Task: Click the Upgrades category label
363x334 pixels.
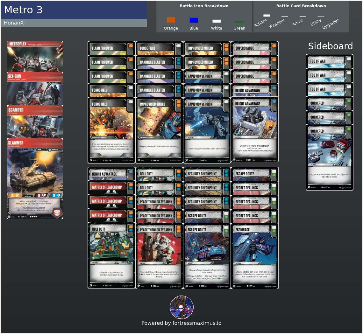Action: click(x=331, y=24)
